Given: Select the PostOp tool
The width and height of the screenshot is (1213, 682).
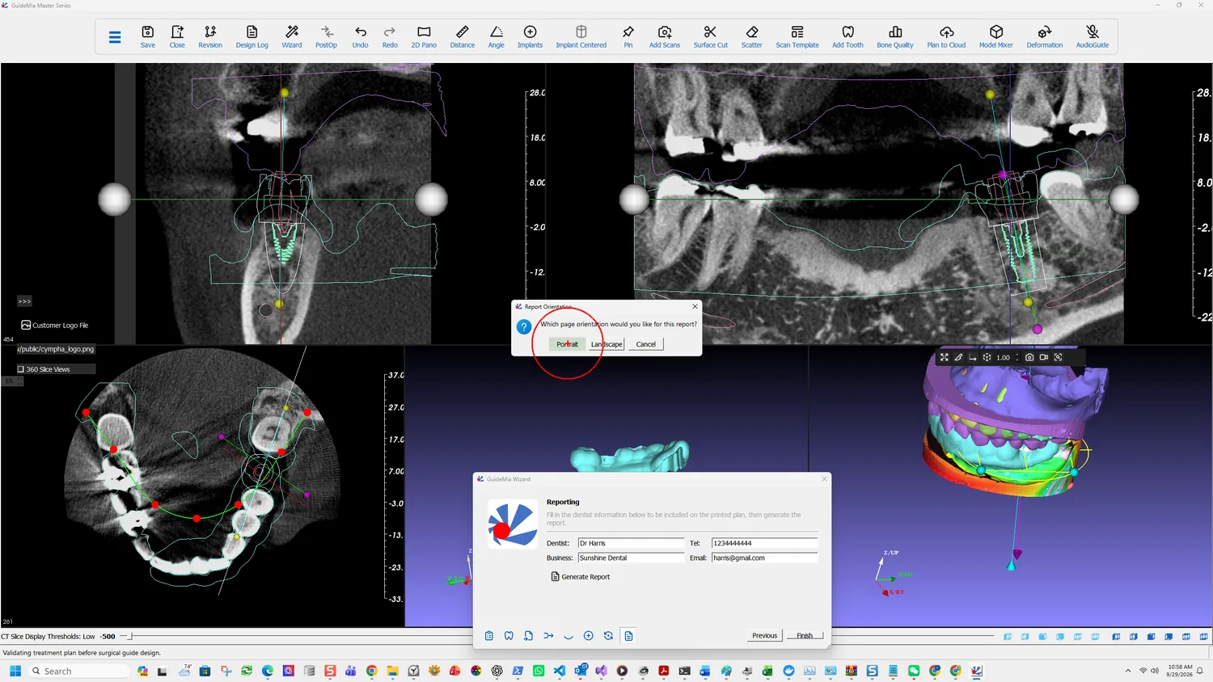Looking at the screenshot, I should pyautogui.click(x=326, y=36).
